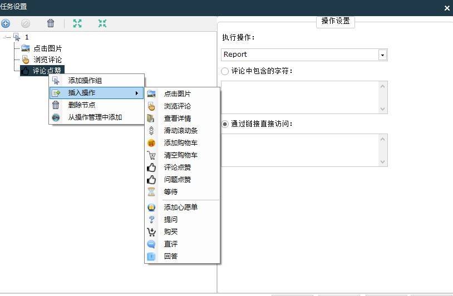Click the trash delete toolbar icon

coord(51,23)
